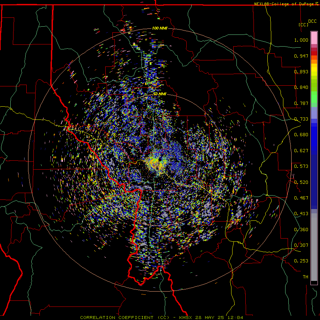Viewport: 320px width, 320px height.
Task: Click the 0.840 legend value
Action: point(301,87)
